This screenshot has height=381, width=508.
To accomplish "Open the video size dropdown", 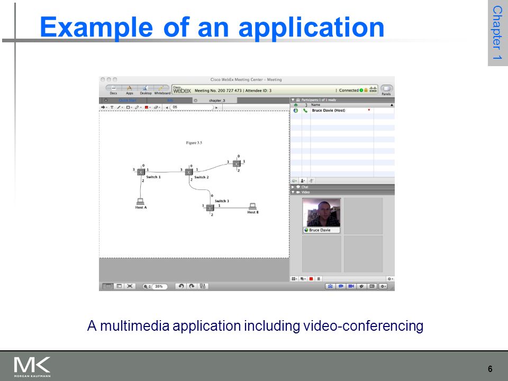I will (x=303, y=279).
